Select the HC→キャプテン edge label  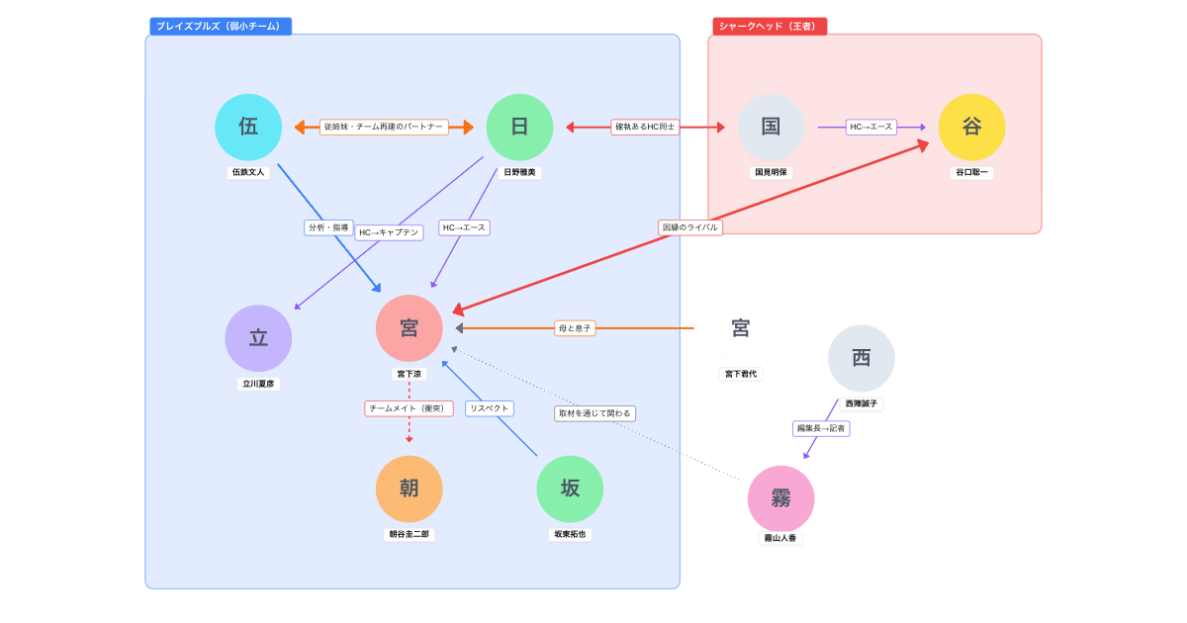(x=389, y=232)
